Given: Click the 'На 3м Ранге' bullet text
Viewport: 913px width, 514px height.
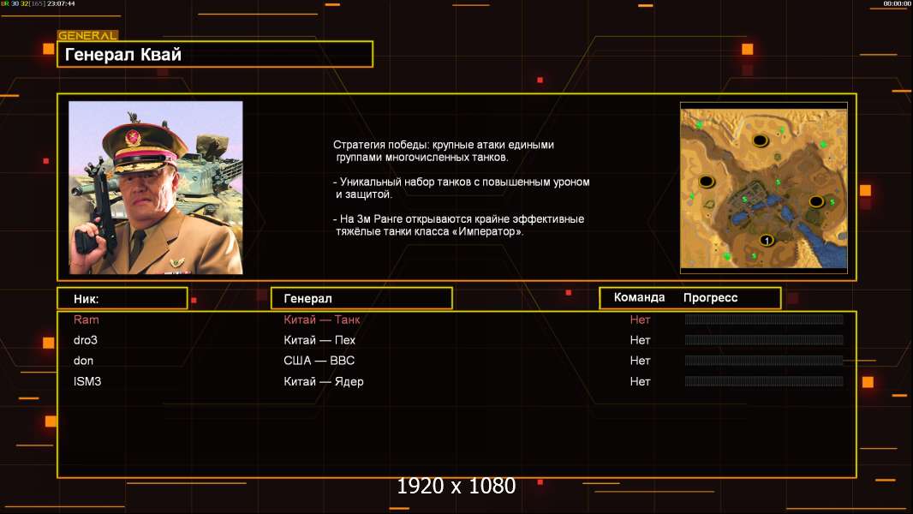Looking at the screenshot, I should coord(459,225).
